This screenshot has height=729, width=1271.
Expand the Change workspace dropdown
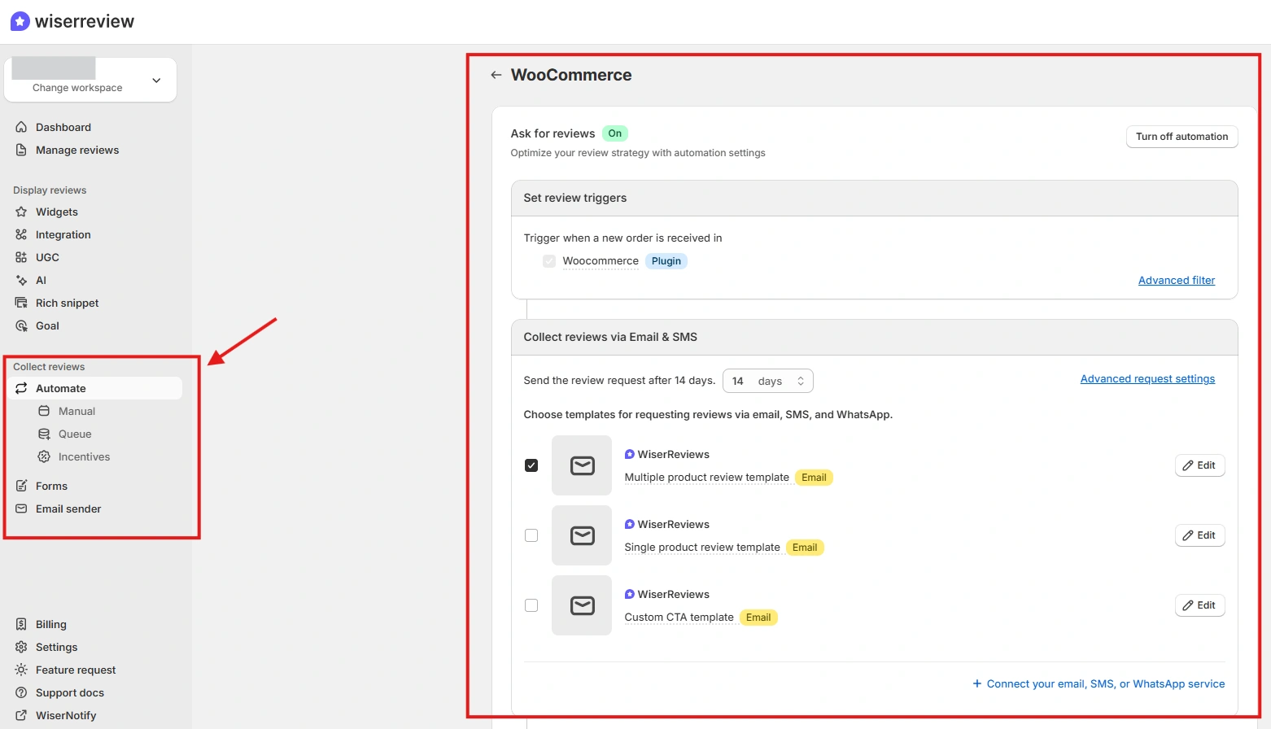pos(156,81)
